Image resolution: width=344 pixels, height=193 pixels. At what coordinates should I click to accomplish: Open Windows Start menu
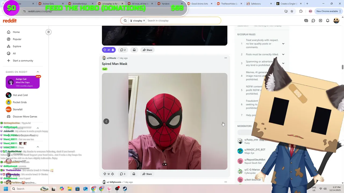pos(6,189)
